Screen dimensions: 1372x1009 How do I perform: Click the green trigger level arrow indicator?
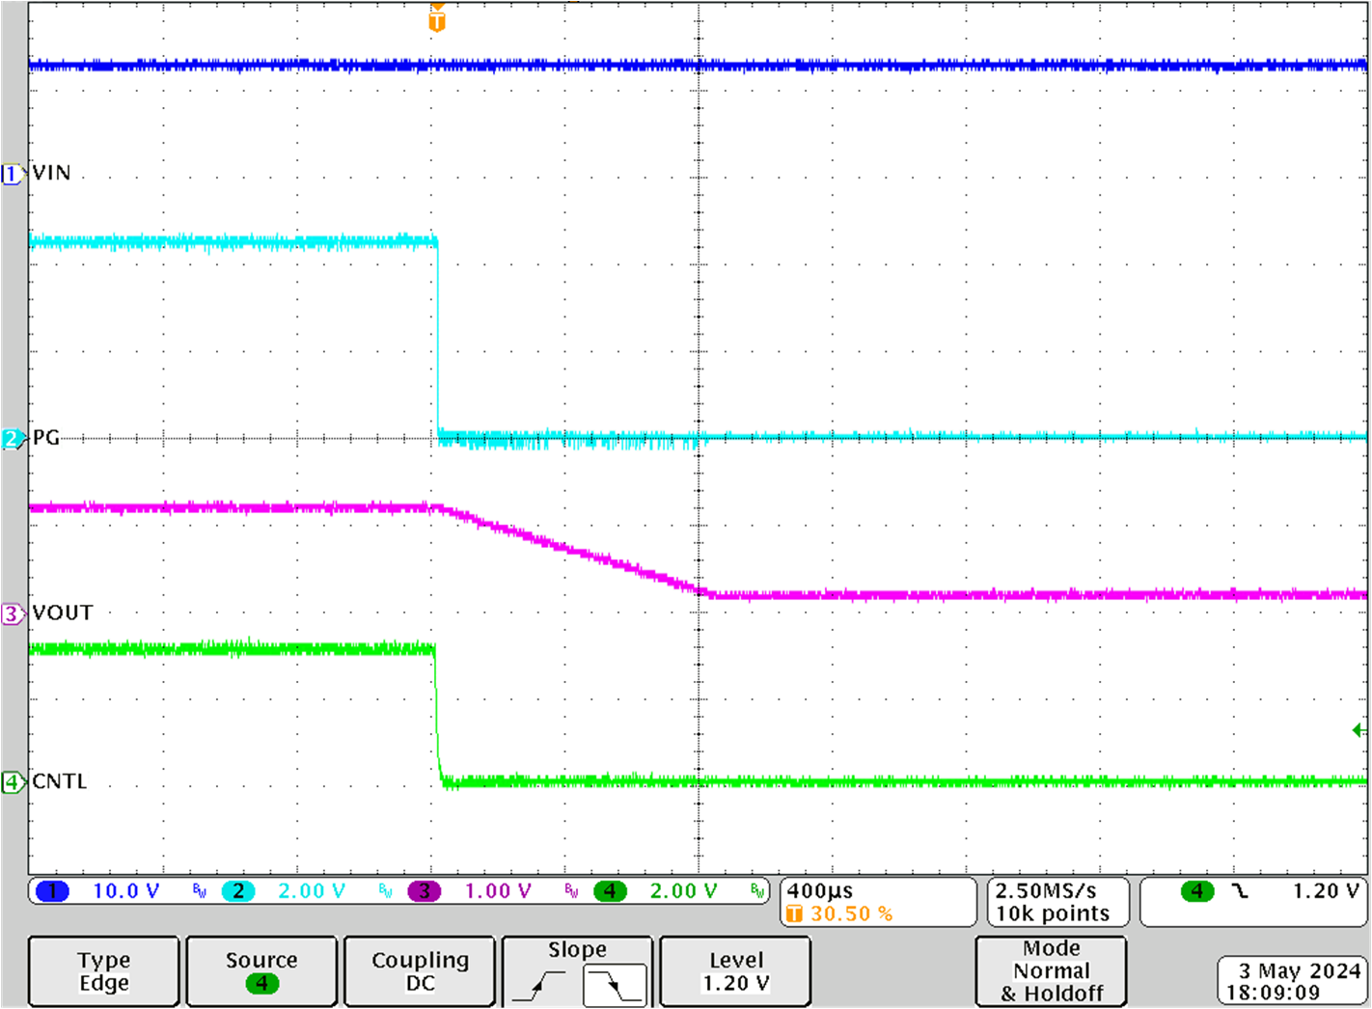pos(1358,728)
